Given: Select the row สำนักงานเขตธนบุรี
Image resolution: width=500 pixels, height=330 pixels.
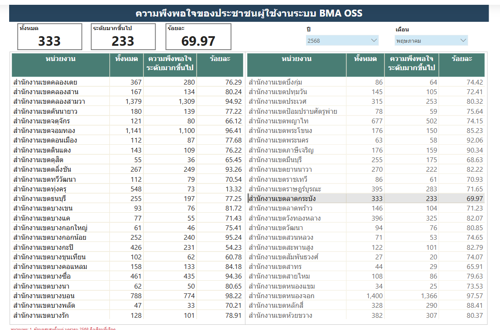Looking at the screenshot, I should click(128, 199).
